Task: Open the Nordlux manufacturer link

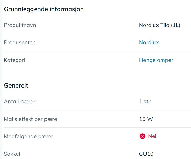Action: (149, 42)
